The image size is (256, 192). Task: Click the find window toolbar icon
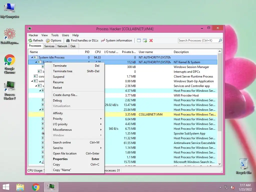click(x=139, y=40)
